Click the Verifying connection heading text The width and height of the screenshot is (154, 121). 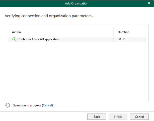tap(49, 16)
